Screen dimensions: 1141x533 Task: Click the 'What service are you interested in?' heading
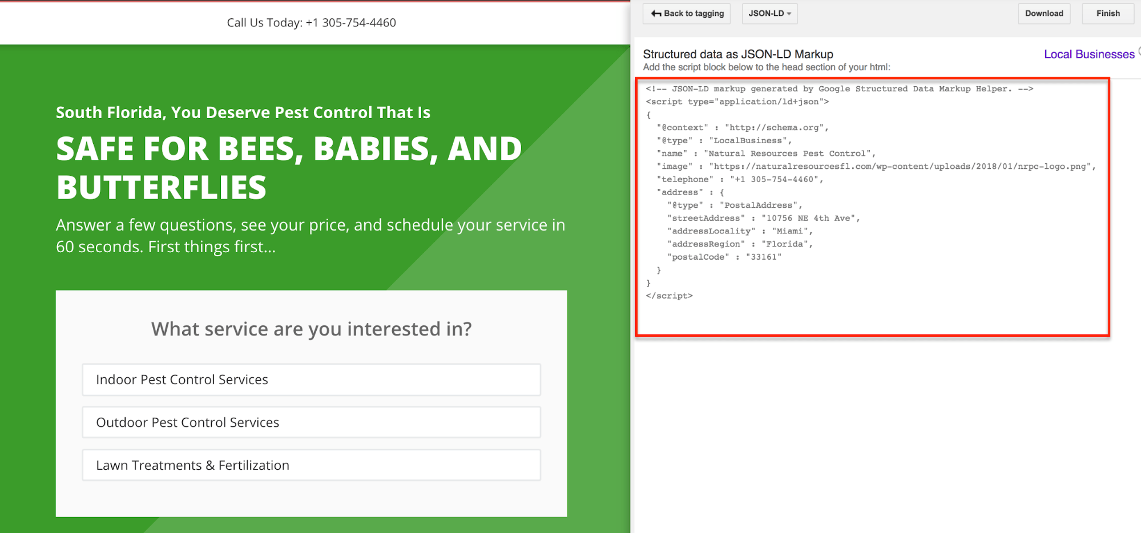[x=312, y=329]
